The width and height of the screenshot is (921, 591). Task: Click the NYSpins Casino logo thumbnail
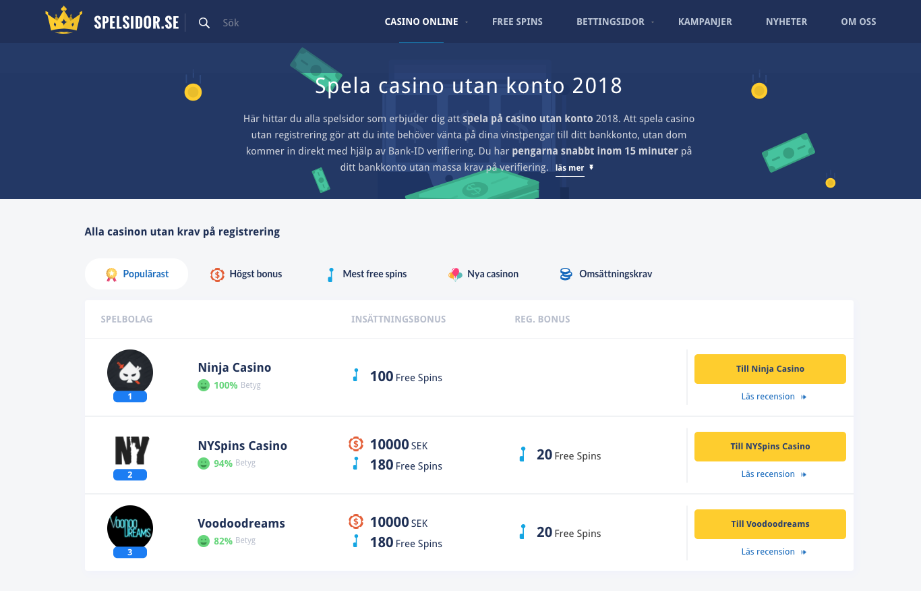131,451
